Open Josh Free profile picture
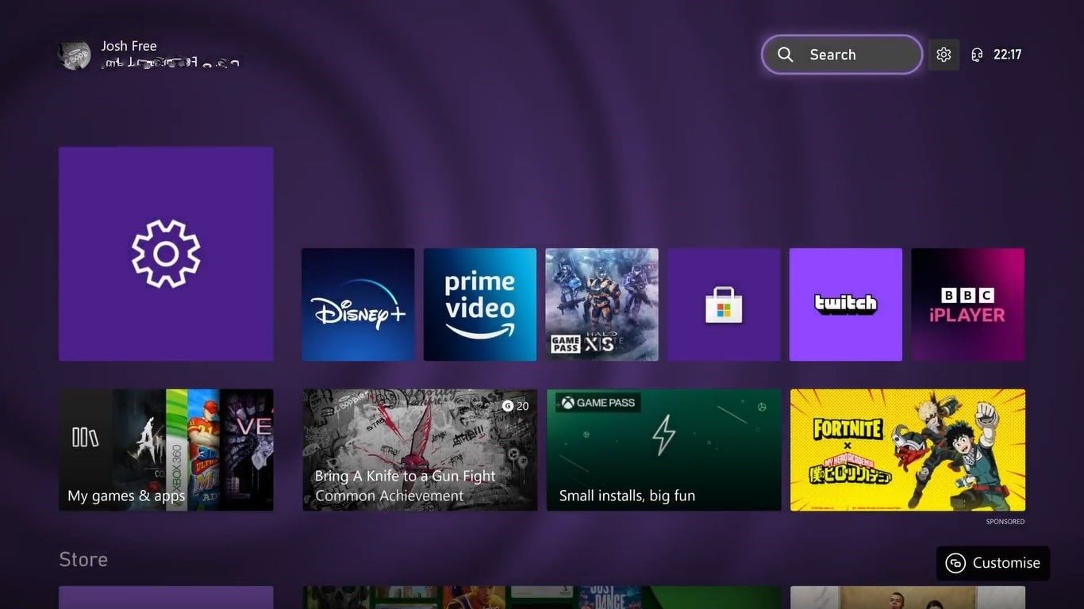The image size is (1084, 609). (x=74, y=54)
